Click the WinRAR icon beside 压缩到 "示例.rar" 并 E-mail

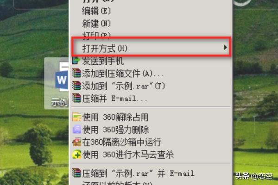(x=76, y=173)
